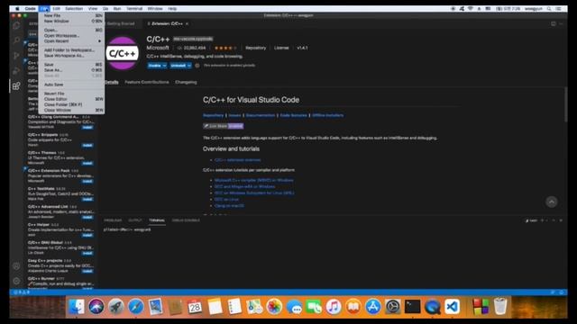Open the Trash in the Dock
Viewport: 577px width, 324px height.
tap(500, 307)
